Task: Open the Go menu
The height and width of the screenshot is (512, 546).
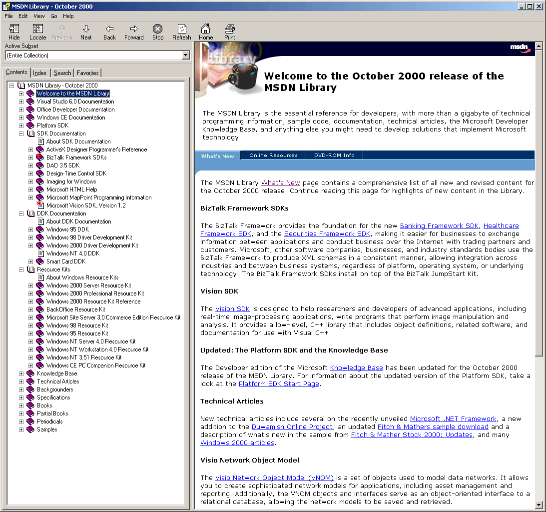Action: [x=54, y=16]
